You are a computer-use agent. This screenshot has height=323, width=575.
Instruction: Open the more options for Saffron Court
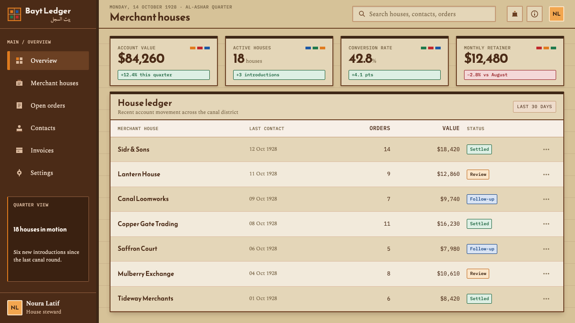tap(546, 249)
